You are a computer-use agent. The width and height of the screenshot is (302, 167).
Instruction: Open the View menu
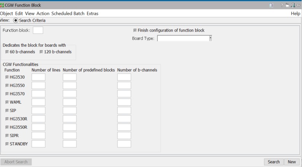tap(30, 13)
